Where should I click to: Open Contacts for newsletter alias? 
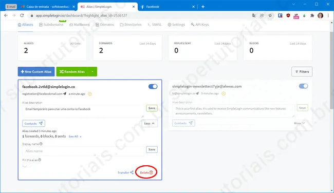click(183, 123)
